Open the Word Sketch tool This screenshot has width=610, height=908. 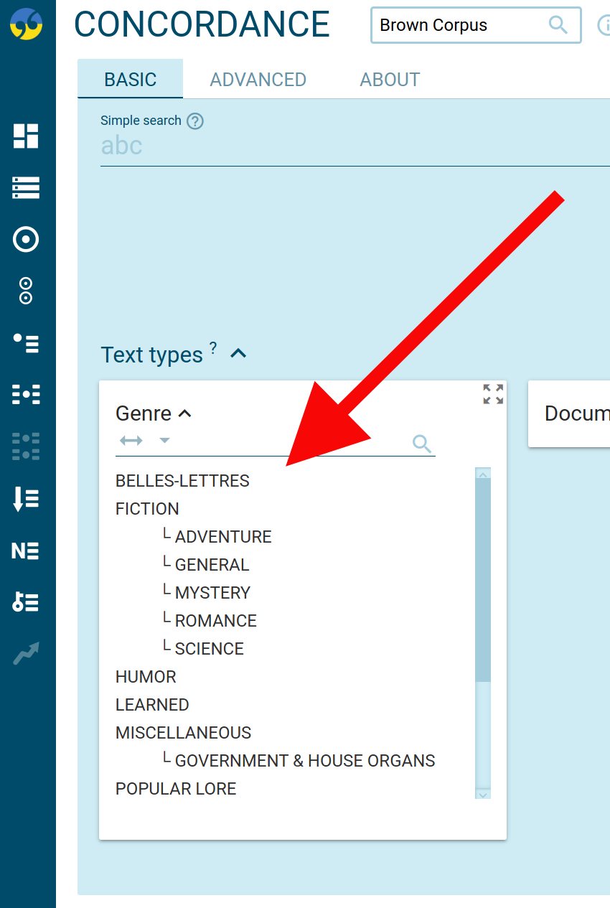point(26,240)
